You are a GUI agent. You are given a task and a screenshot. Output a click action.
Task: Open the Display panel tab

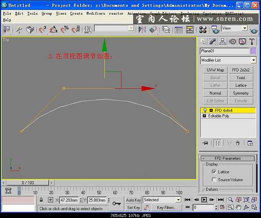click(242, 42)
